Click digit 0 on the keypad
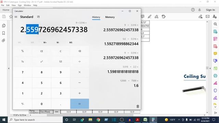The height and width of the screenshot is (123, 219). click(42, 104)
